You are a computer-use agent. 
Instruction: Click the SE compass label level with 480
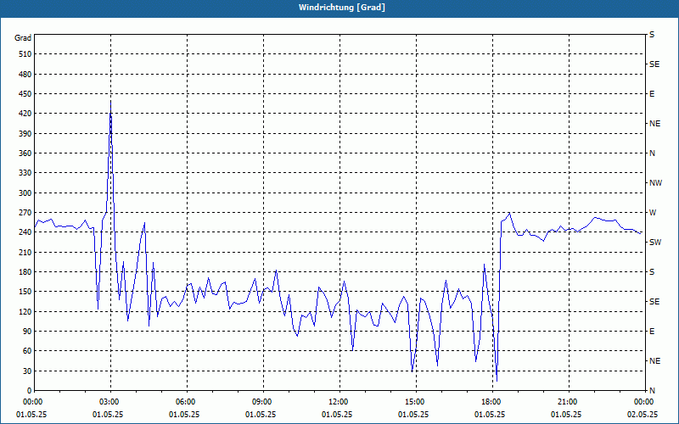(654, 64)
